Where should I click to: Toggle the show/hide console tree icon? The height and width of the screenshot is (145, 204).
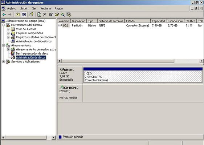tap(24, 15)
